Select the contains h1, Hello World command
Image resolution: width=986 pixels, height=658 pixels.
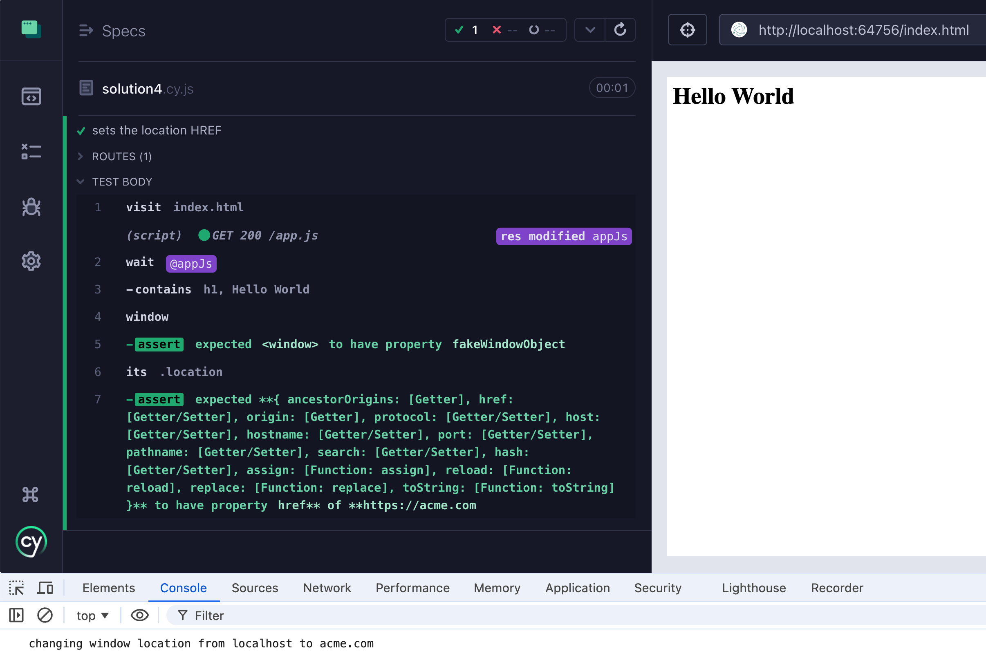tap(356, 289)
